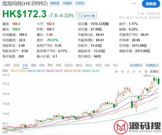Click the 港股通 tag
Image resolution: width=162 pixels, height=135 pixels.
point(55,3)
